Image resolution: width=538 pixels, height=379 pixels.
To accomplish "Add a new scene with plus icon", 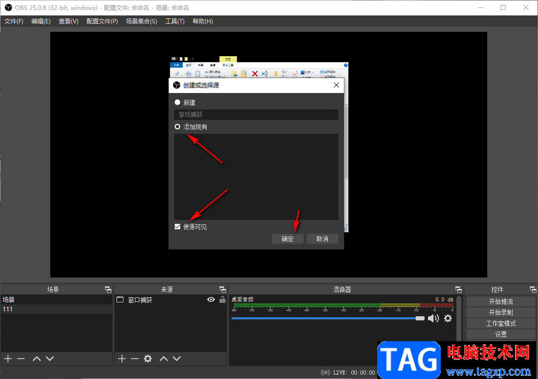I will (x=8, y=359).
